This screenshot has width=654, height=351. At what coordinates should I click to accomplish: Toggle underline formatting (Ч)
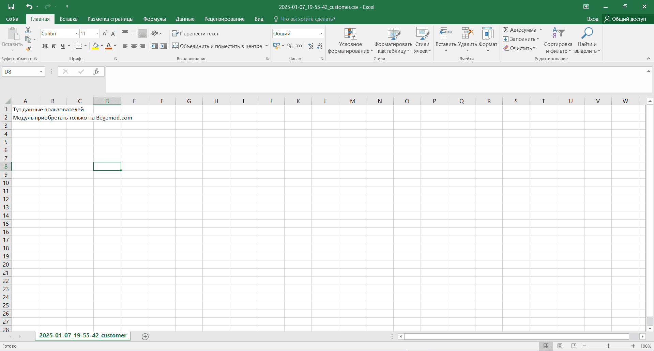coord(62,46)
